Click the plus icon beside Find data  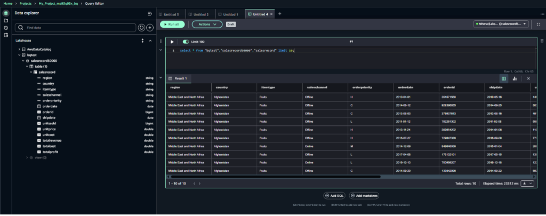150,27
